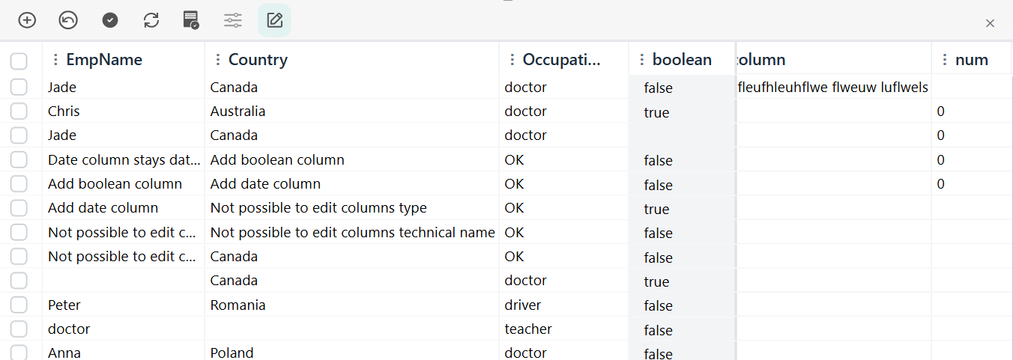The width and height of the screenshot is (1013, 360).
Task: Click the 'false' boolean in Anna row
Action: pos(658,353)
